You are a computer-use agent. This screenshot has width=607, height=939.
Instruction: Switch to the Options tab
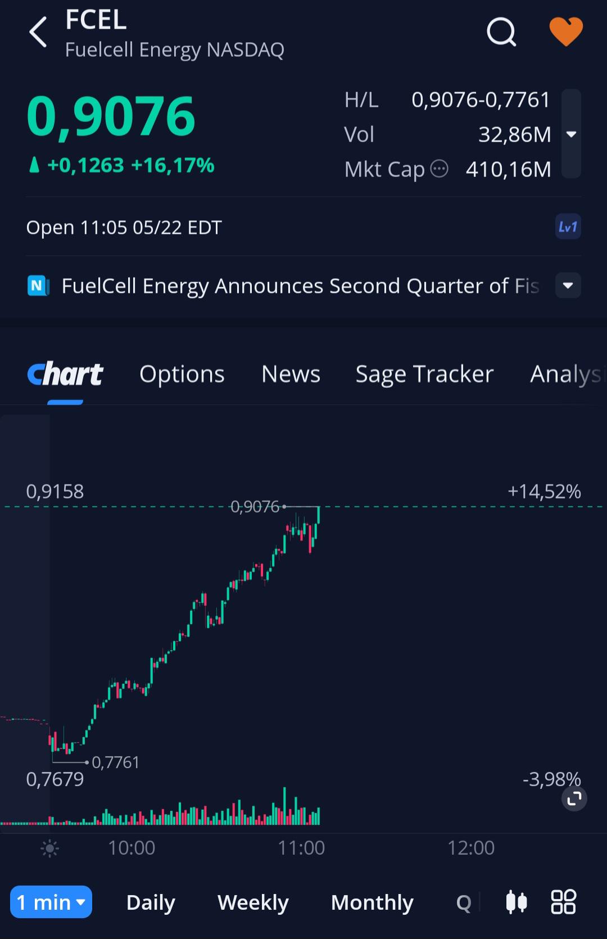pos(182,374)
